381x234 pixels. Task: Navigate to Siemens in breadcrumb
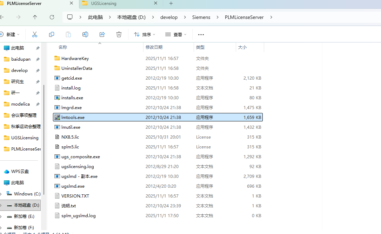[x=201, y=17]
